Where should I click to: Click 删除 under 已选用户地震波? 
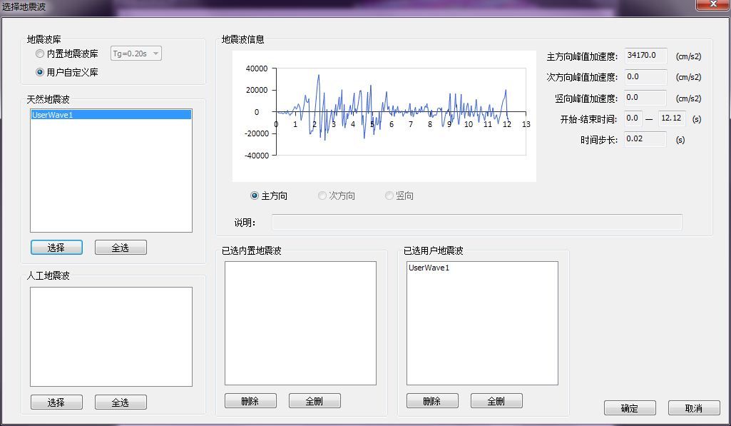coord(432,401)
